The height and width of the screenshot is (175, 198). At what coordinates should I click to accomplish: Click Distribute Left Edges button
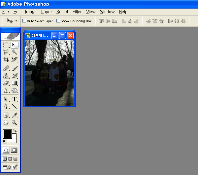coord(170,21)
